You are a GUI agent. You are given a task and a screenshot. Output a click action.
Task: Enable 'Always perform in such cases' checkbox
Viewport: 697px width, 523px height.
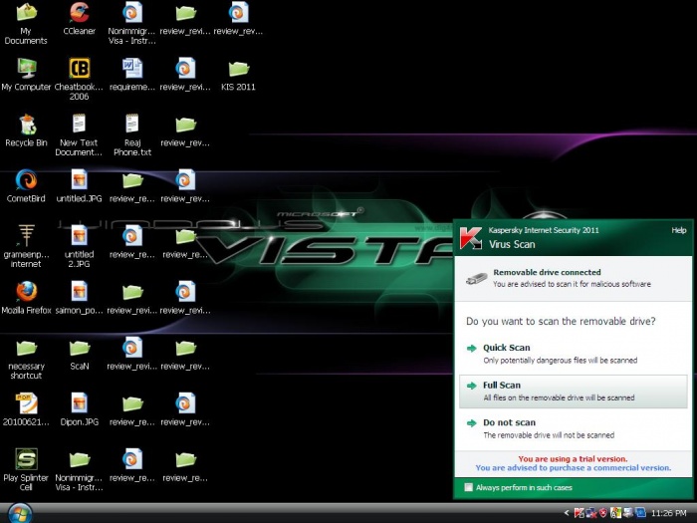point(469,487)
